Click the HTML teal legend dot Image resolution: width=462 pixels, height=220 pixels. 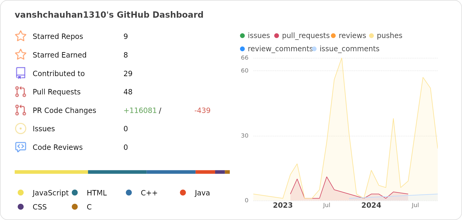(x=75, y=192)
